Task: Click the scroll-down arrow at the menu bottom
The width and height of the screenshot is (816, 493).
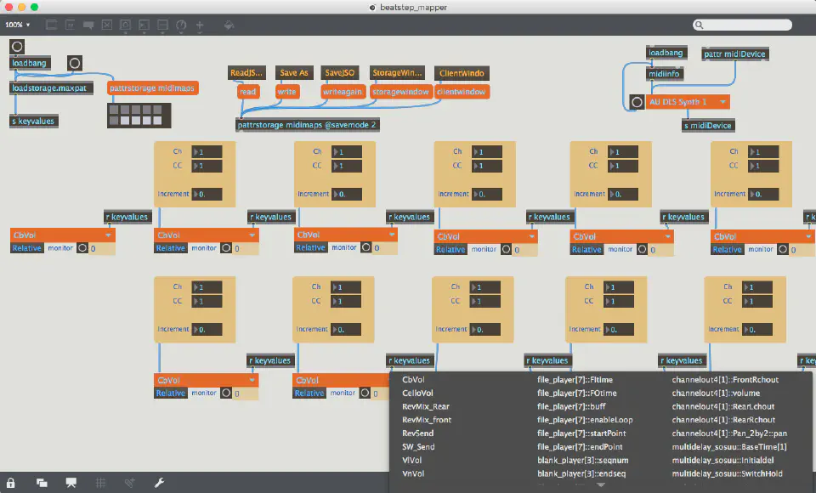Action: tap(601, 484)
